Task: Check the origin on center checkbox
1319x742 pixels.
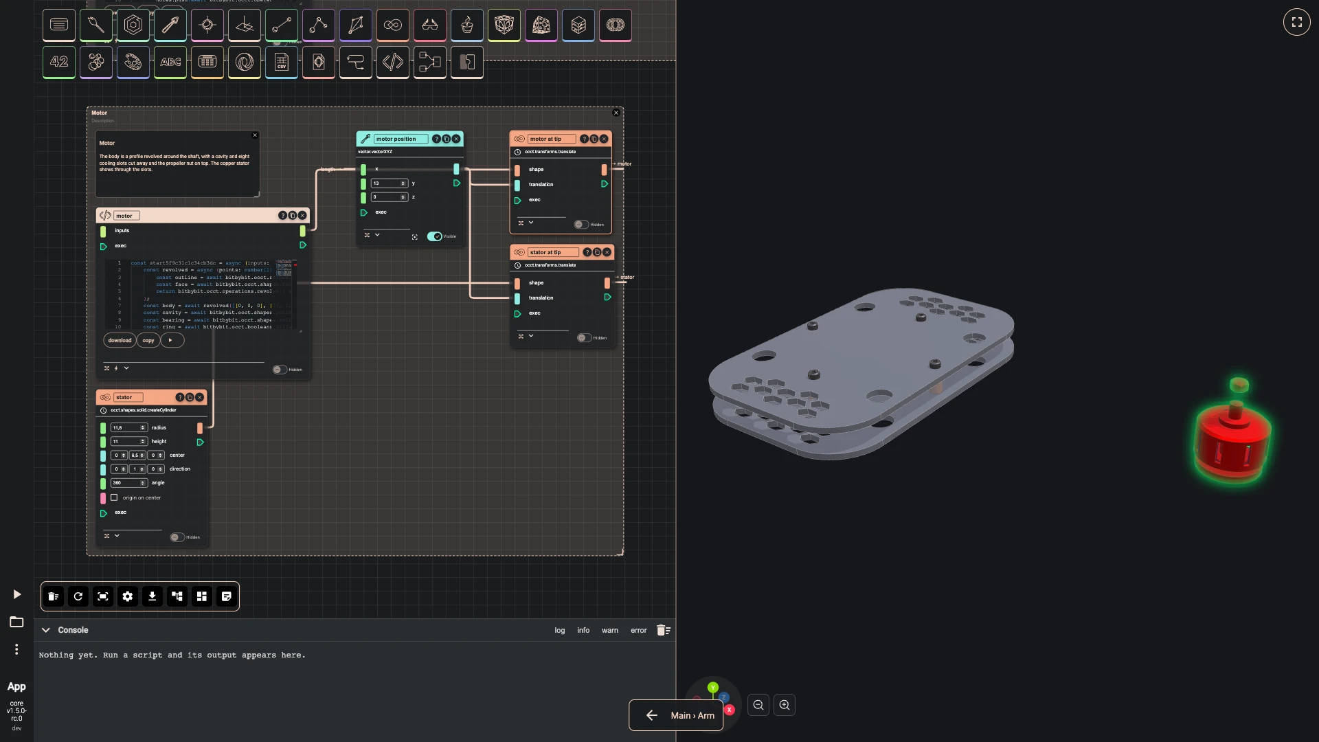Action: 114,498
